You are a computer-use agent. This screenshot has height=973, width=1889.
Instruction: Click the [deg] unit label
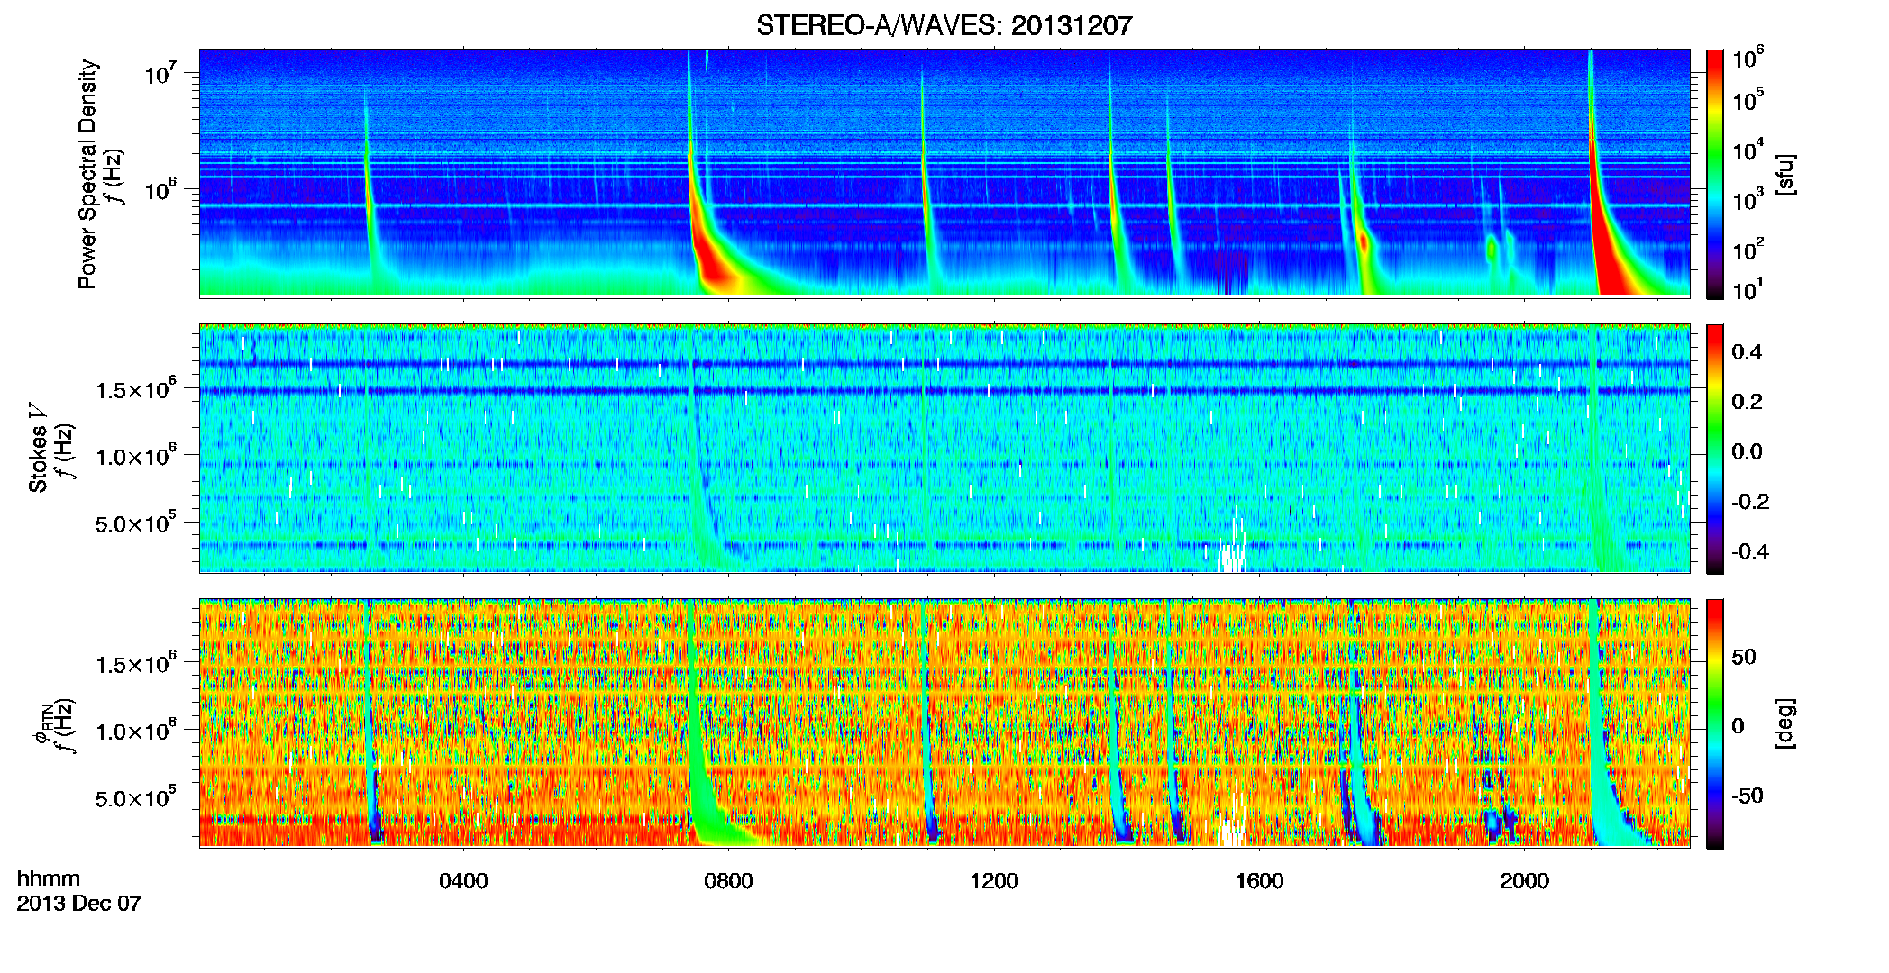(x=1785, y=723)
